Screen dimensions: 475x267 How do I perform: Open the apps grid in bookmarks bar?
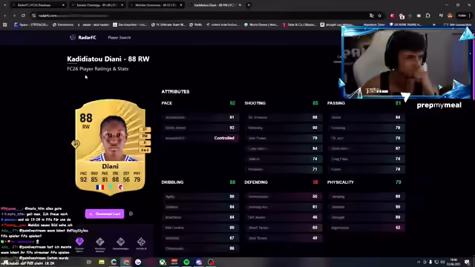click(x=5, y=24)
